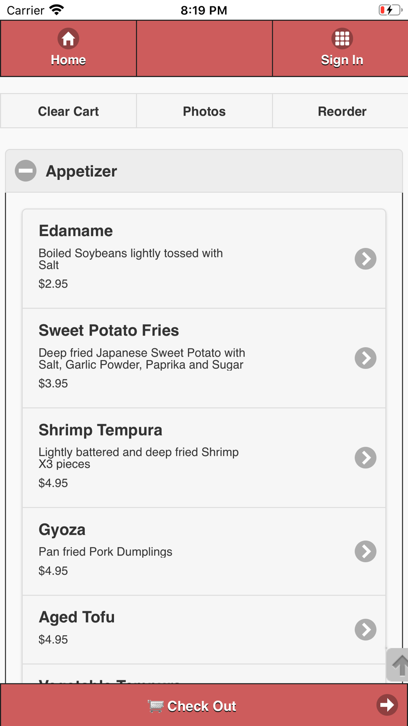Open Aged Tofu chevron arrow
Viewport: 408px width, 726px height.
click(365, 630)
